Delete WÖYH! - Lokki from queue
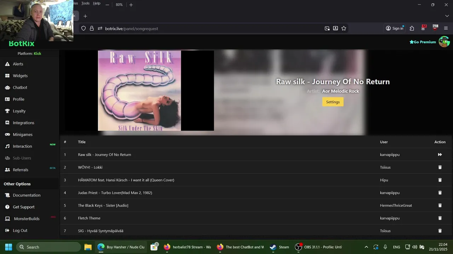Viewport: 453px width, 254px height. click(x=440, y=167)
